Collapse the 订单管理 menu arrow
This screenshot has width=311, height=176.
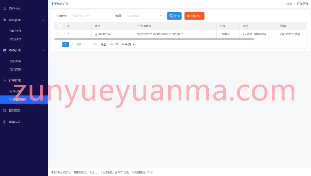[x=43, y=81]
